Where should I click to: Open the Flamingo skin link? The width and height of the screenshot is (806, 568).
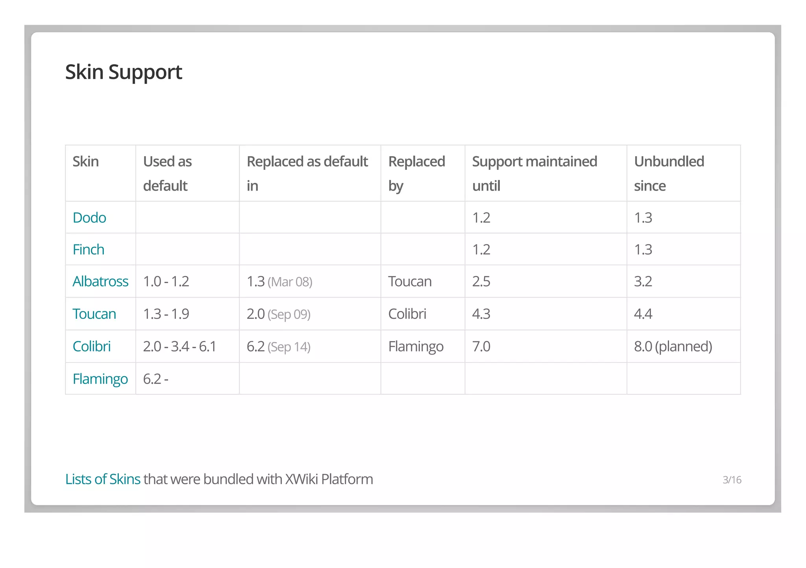[x=100, y=379]
